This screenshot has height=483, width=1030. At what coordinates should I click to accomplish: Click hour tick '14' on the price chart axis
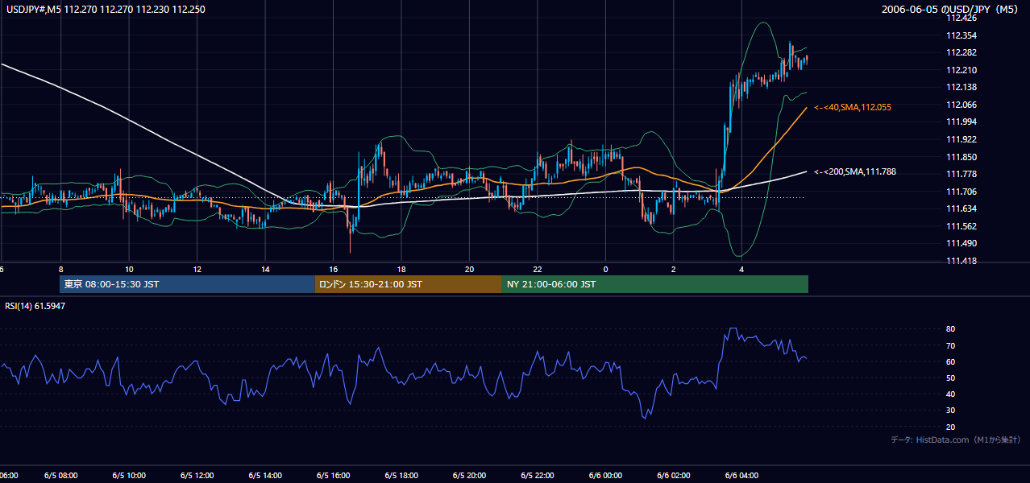[x=265, y=269]
